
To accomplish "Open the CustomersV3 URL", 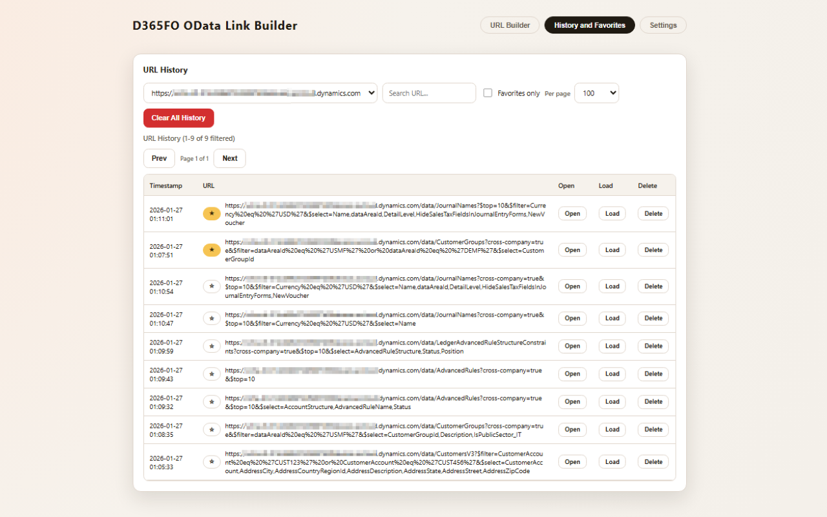I will pos(572,461).
